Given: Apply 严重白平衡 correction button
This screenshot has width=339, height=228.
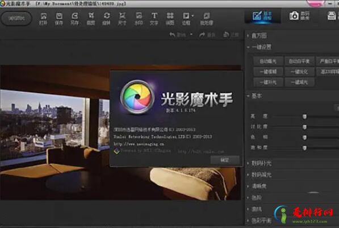Looking at the screenshot, I should 328,61.
